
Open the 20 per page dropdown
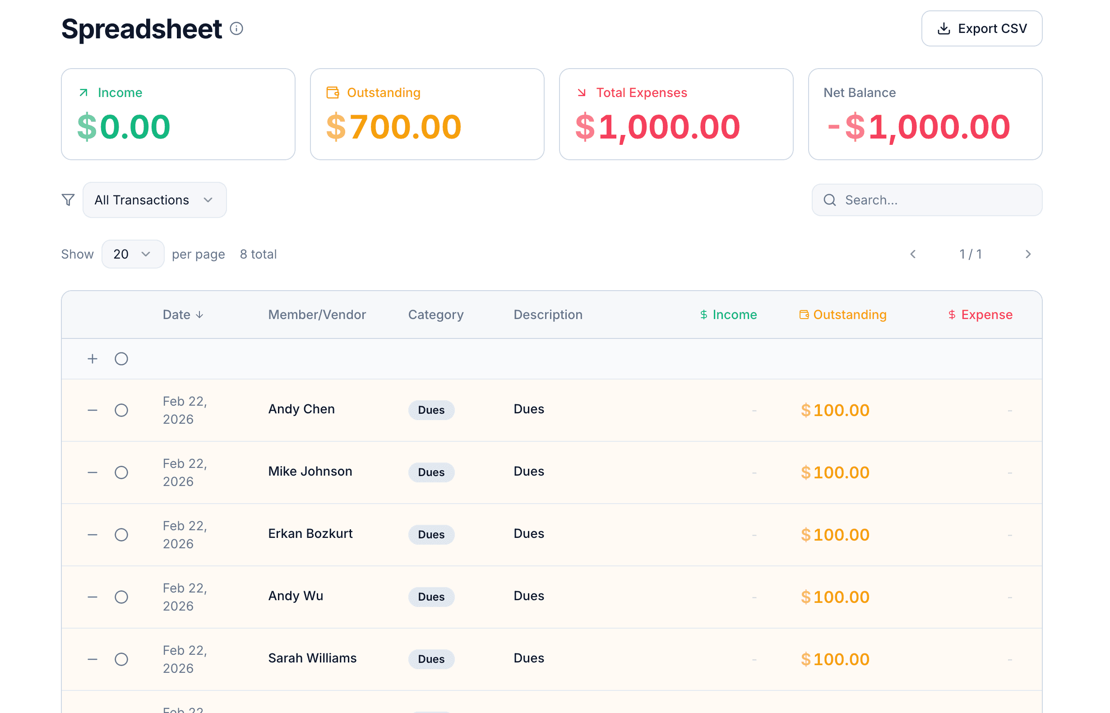(x=132, y=254)
